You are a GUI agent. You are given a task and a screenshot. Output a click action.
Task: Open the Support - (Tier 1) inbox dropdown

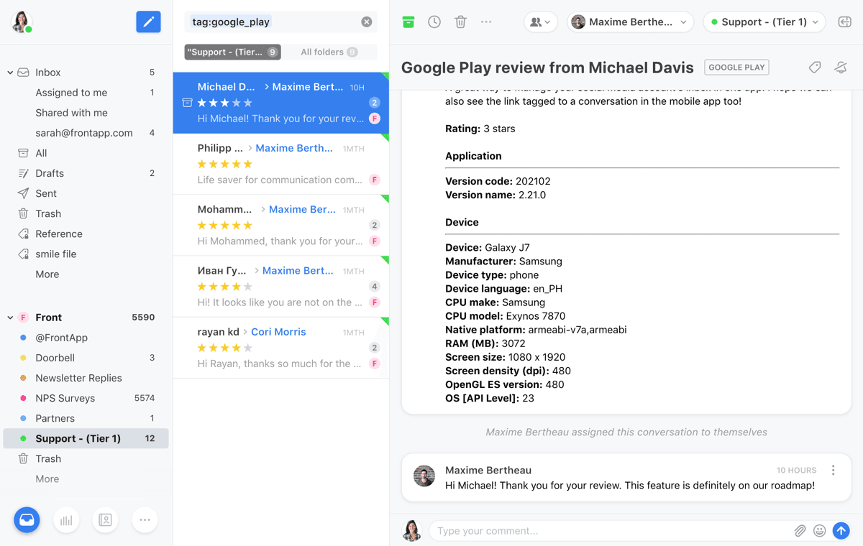pyautogui.click(x=764, y=22)
